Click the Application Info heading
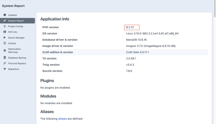This screenshot has width=216, height=124. pyautogui.click(x=55, y=19)
